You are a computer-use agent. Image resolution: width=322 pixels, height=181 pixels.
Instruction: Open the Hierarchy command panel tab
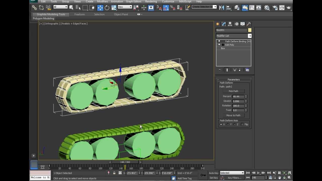[230, 24]
